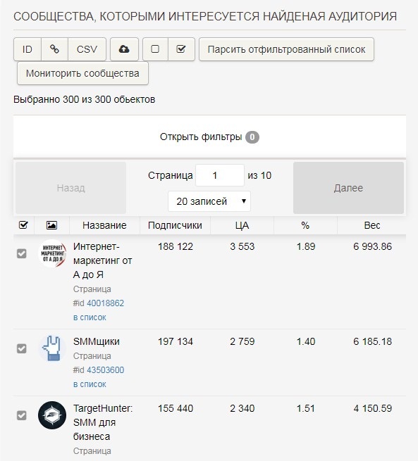Click the ID export button
Viewport: 418px width, 461px height.
[x=27, y=49]
